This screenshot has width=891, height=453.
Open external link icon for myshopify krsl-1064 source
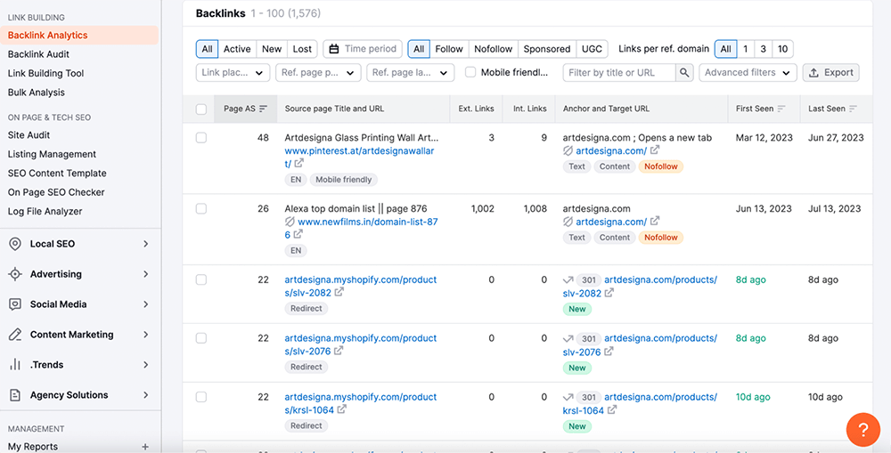point(342,409)
